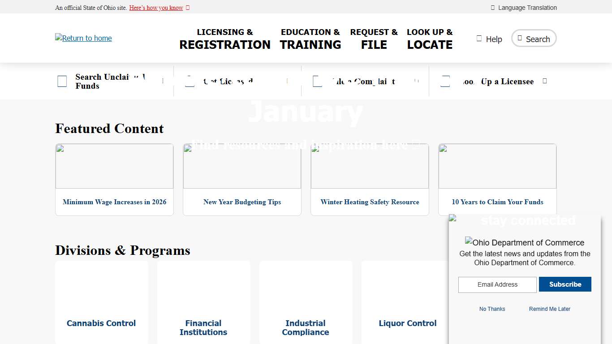Focus the Email Address field
This screenshot has height=344, width=612.
point(497,284)
